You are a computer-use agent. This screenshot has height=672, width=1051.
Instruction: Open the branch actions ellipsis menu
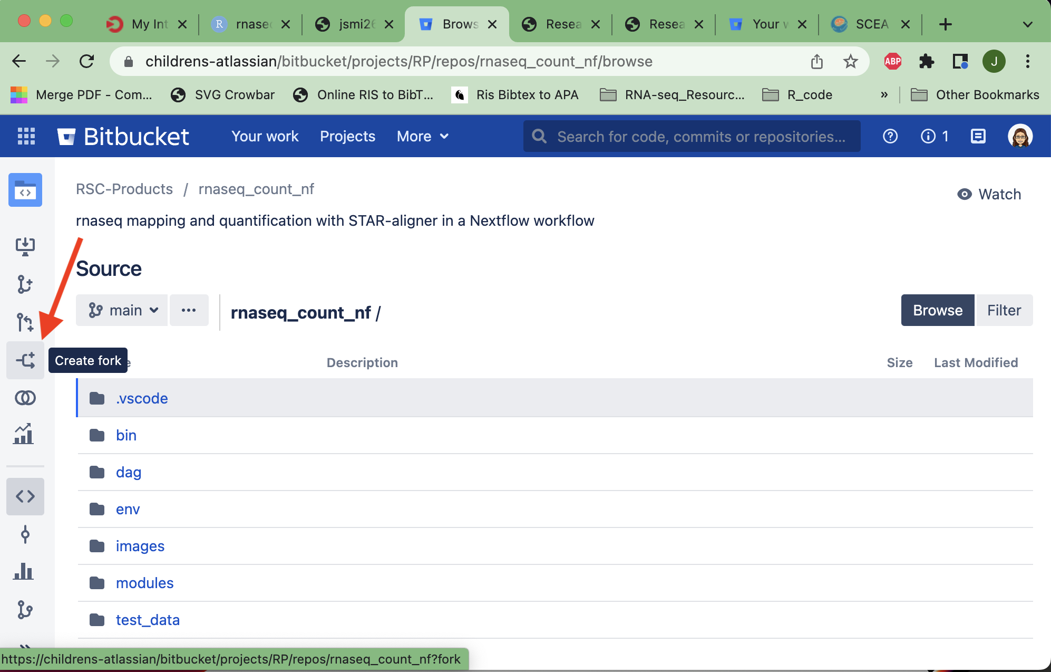click(x=189, y=310)
